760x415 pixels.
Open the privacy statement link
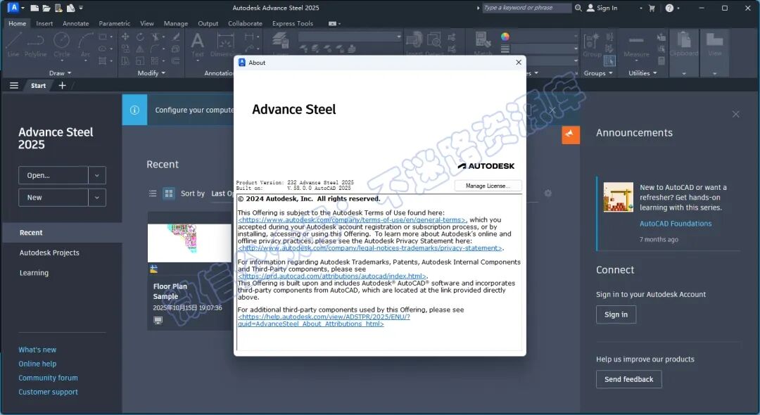coord(371,248)
